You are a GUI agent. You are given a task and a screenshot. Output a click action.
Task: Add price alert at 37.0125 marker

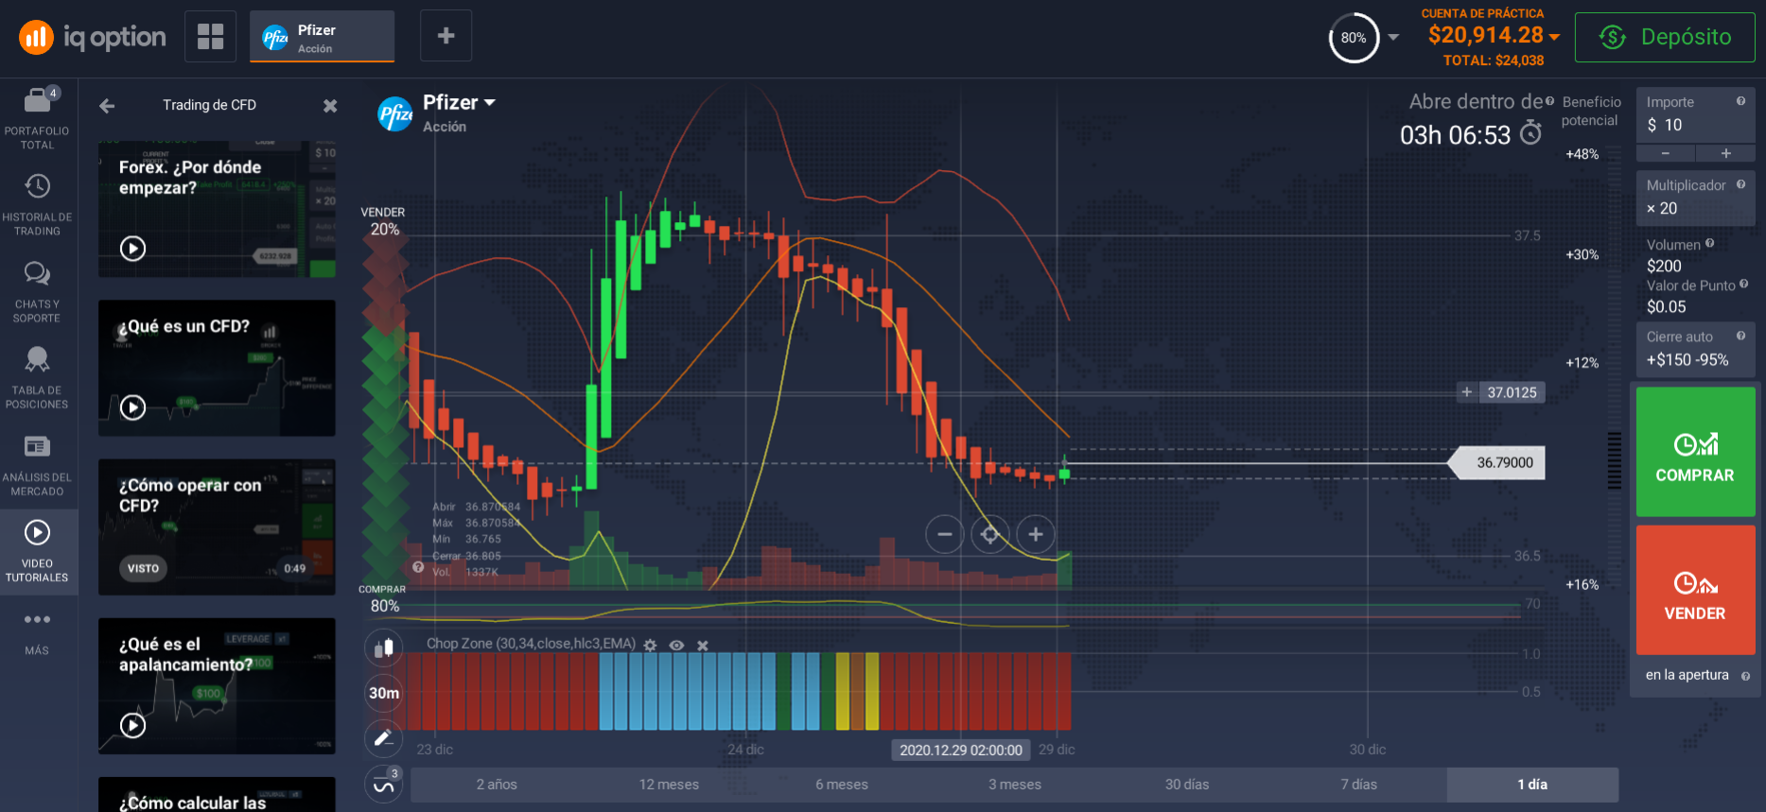[1466, 392]
